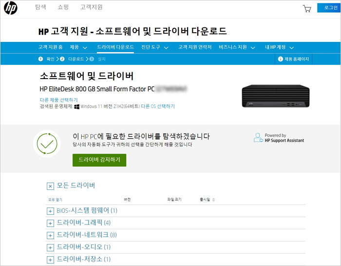The width and height of the screenshot is (341, 266).
Task: Go to 고객 지원 연락처 tab
Action: 195,47
